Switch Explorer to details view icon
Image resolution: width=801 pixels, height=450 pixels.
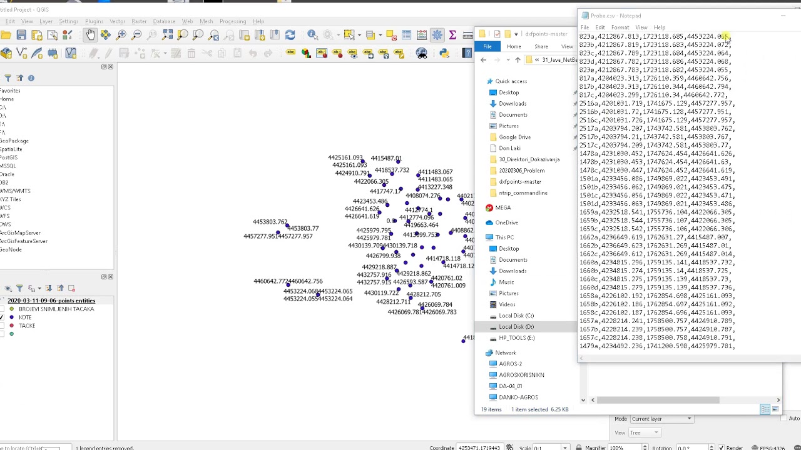point(765,409)
